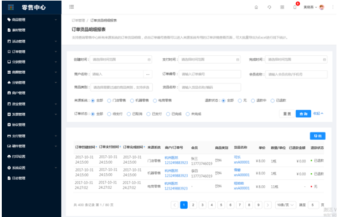Screen dimensions: 337x217
Task: Expand 商圈管理 with its chevron
Action: (x=56, y=72)
